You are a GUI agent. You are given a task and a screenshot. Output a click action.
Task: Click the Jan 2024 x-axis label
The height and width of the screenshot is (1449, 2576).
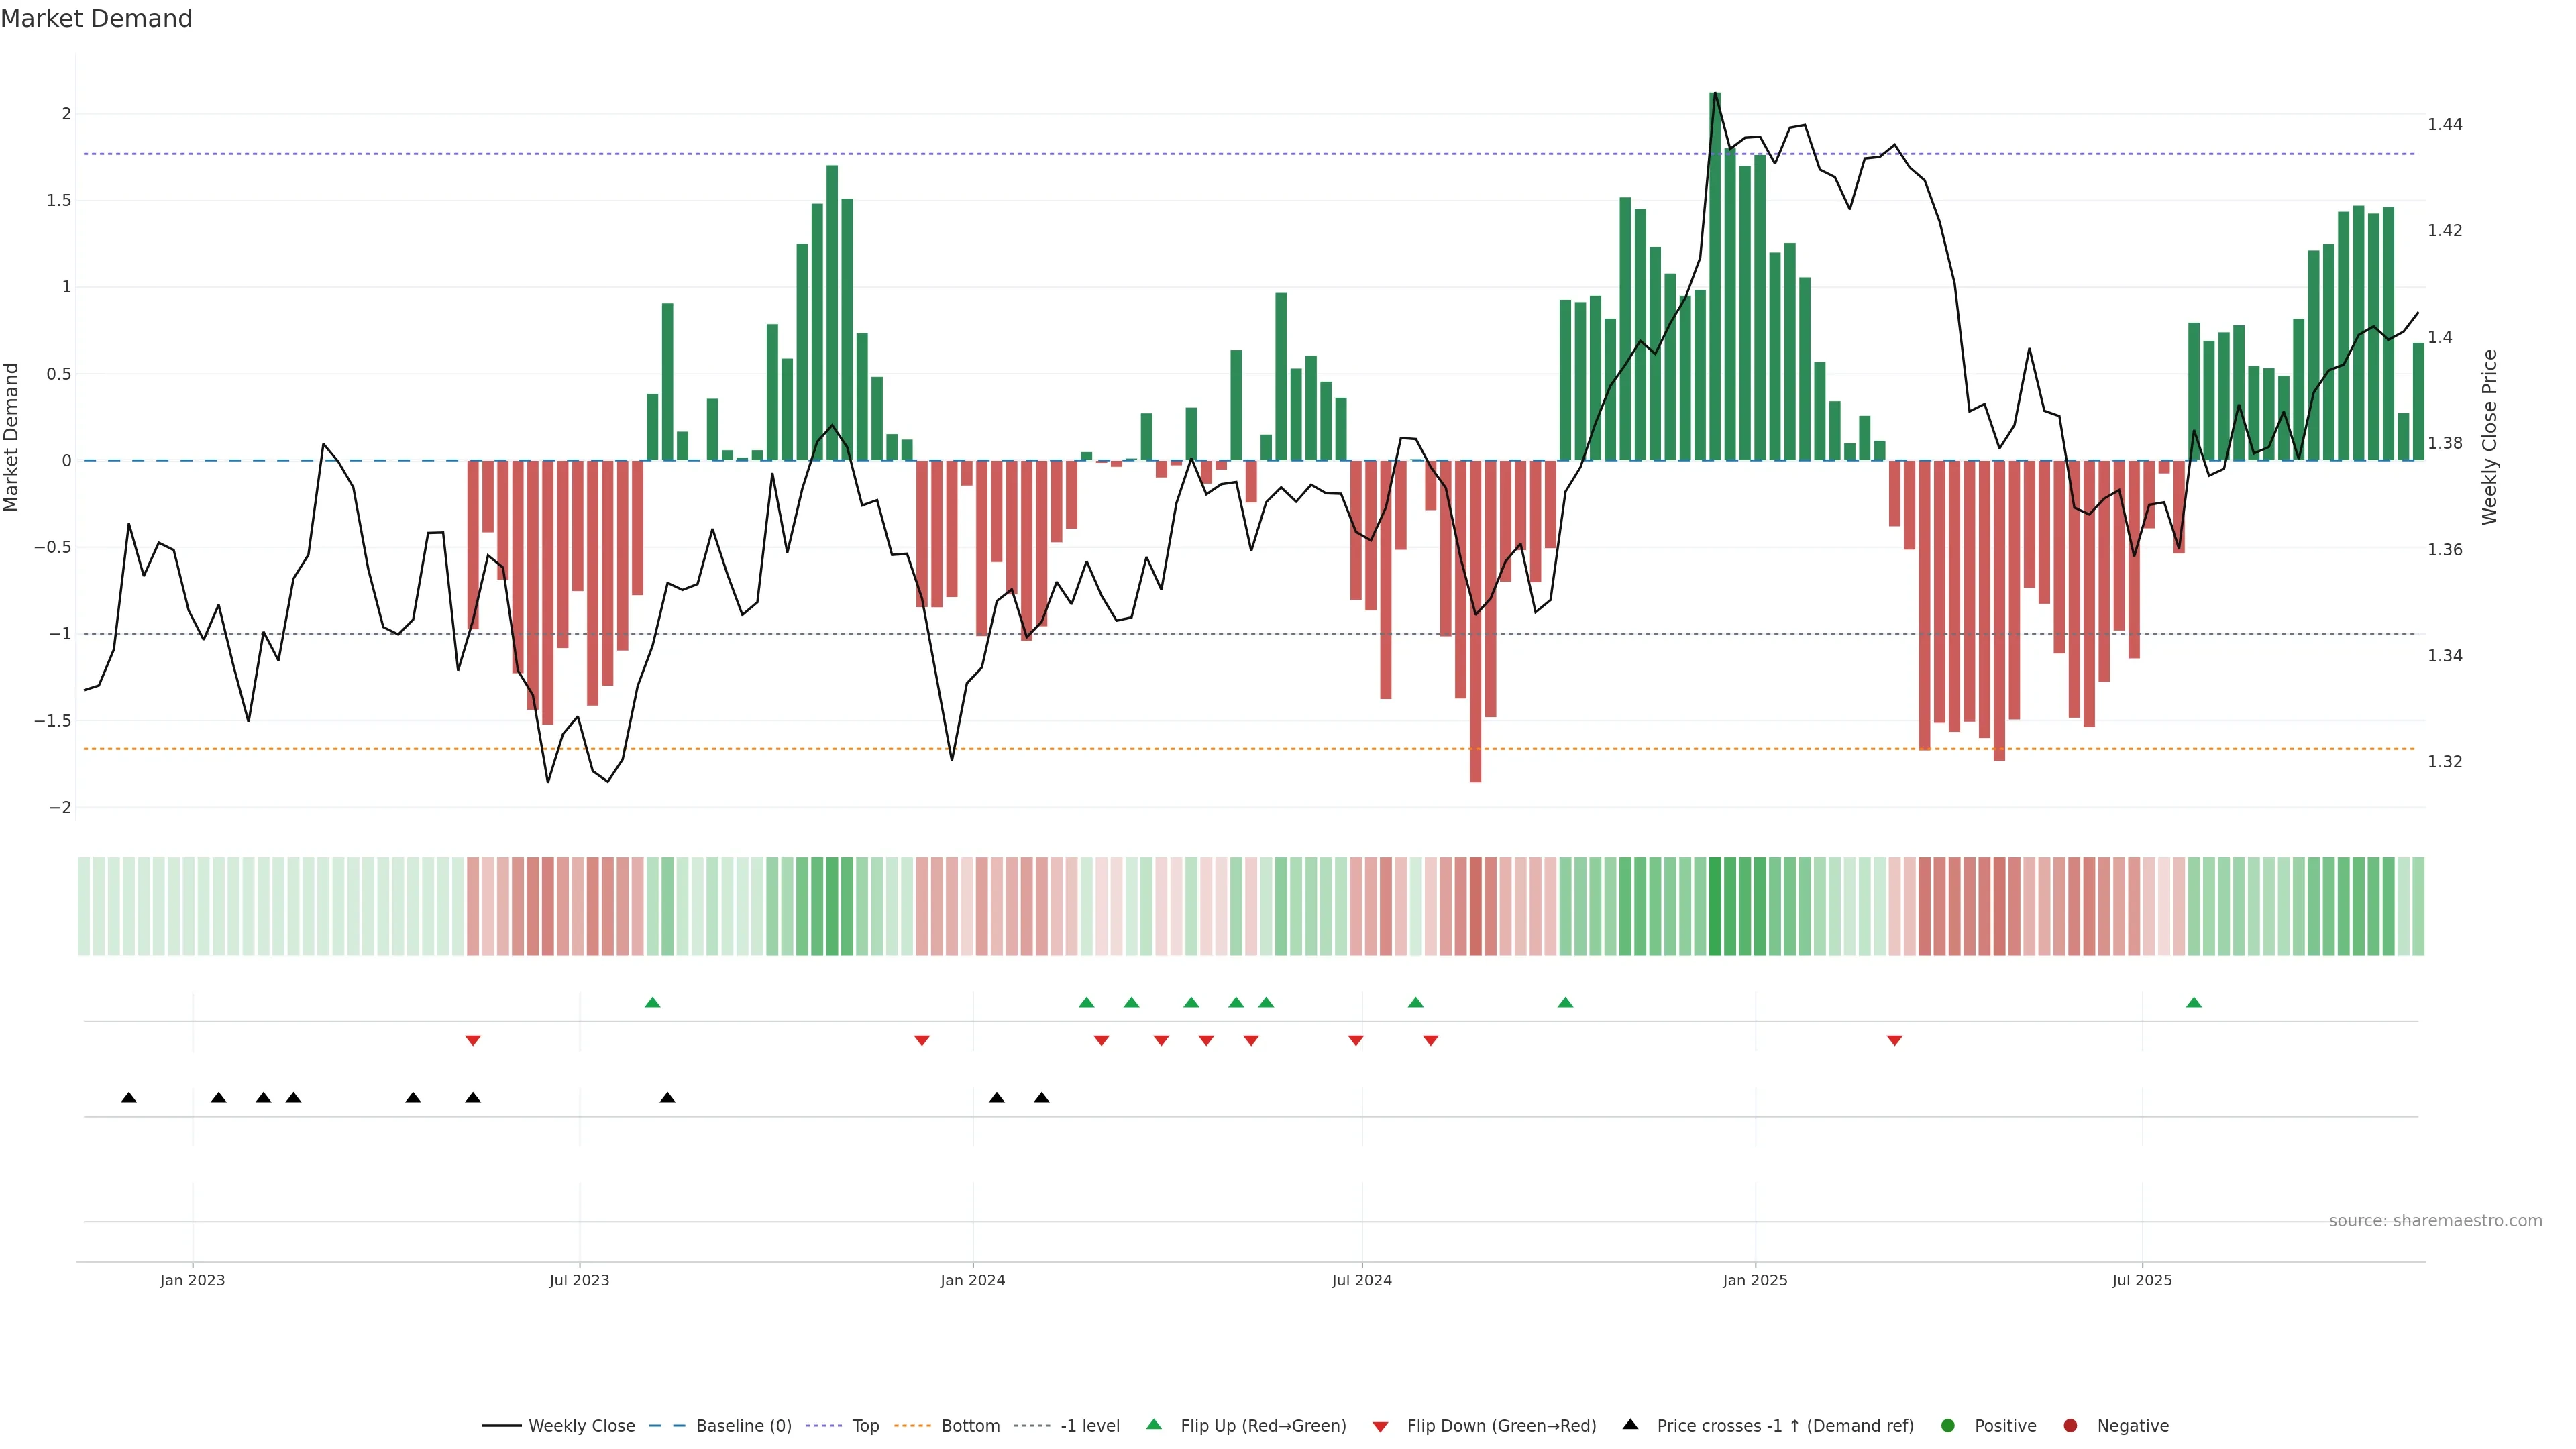[x=972, y=1280]
